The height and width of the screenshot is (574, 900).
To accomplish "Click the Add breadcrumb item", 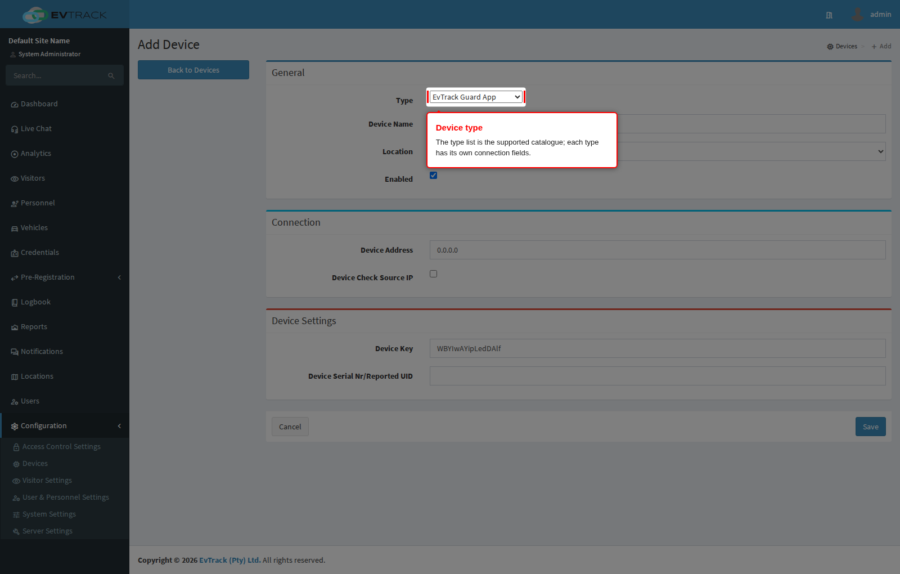I will coord(881,46).
